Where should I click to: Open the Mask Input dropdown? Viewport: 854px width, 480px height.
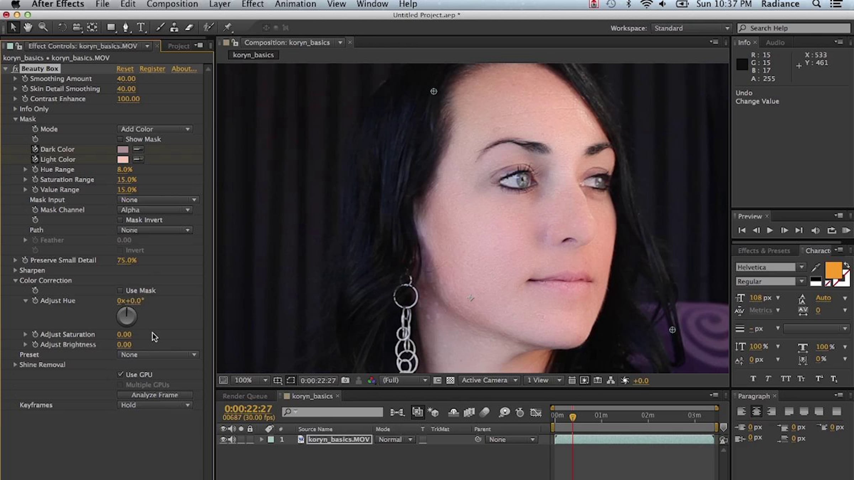pos(158,200)
